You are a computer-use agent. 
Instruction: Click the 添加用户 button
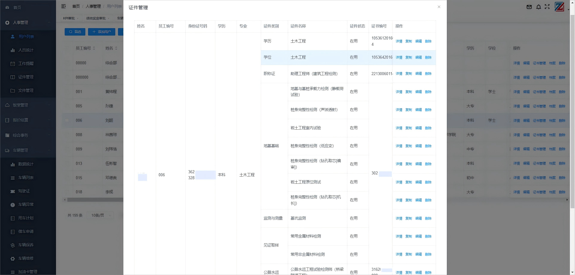(x=102, y=32)
